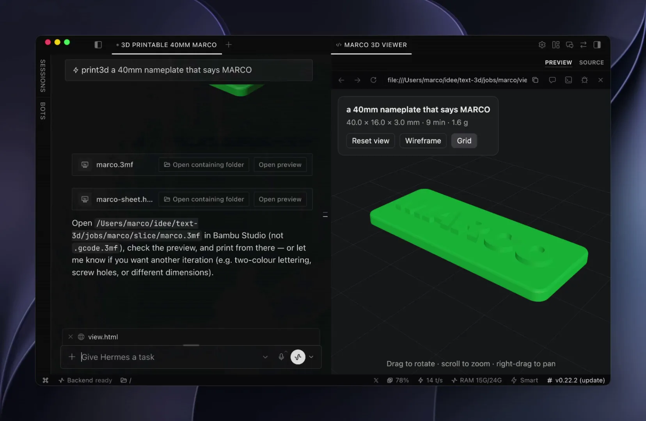Viewport: 646px width, 421px height.
Task: Click the microphone voice input icon
Action: (281, 357)
